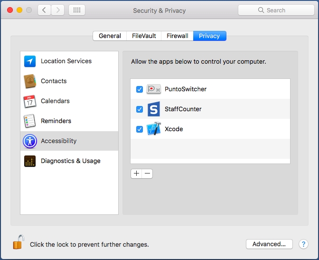Minimize window with the yellow button

tap(19, 10)
